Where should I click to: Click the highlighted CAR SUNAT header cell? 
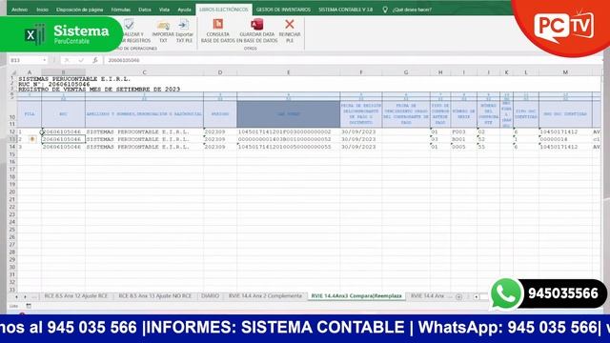288,114
